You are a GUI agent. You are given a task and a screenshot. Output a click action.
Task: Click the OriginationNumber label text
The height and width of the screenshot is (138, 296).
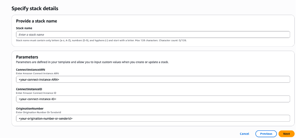30,109
